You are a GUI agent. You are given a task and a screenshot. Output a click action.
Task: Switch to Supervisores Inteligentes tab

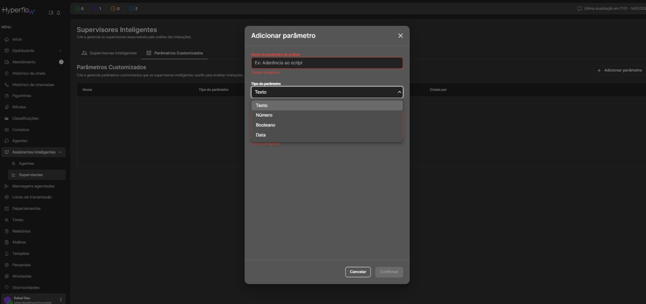109,53
